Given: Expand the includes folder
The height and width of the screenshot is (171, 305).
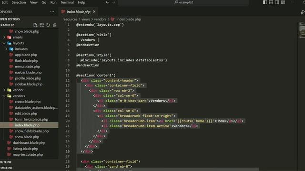Looking at the screenshot, I should (6, 49).
